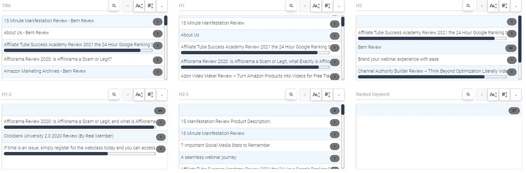Collapse the H2 panel with its chevron

click(x=516, y=6)
